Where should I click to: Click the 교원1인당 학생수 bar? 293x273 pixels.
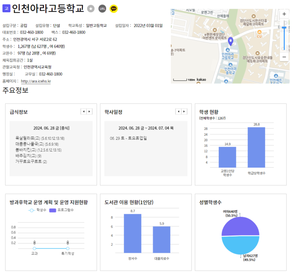(x=228, y=157)
